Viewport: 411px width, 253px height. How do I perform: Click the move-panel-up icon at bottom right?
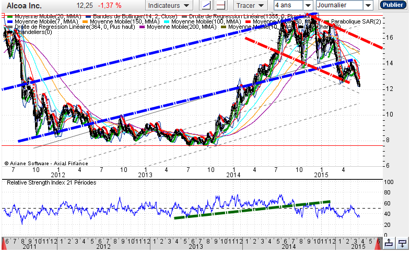click(389, 243)
